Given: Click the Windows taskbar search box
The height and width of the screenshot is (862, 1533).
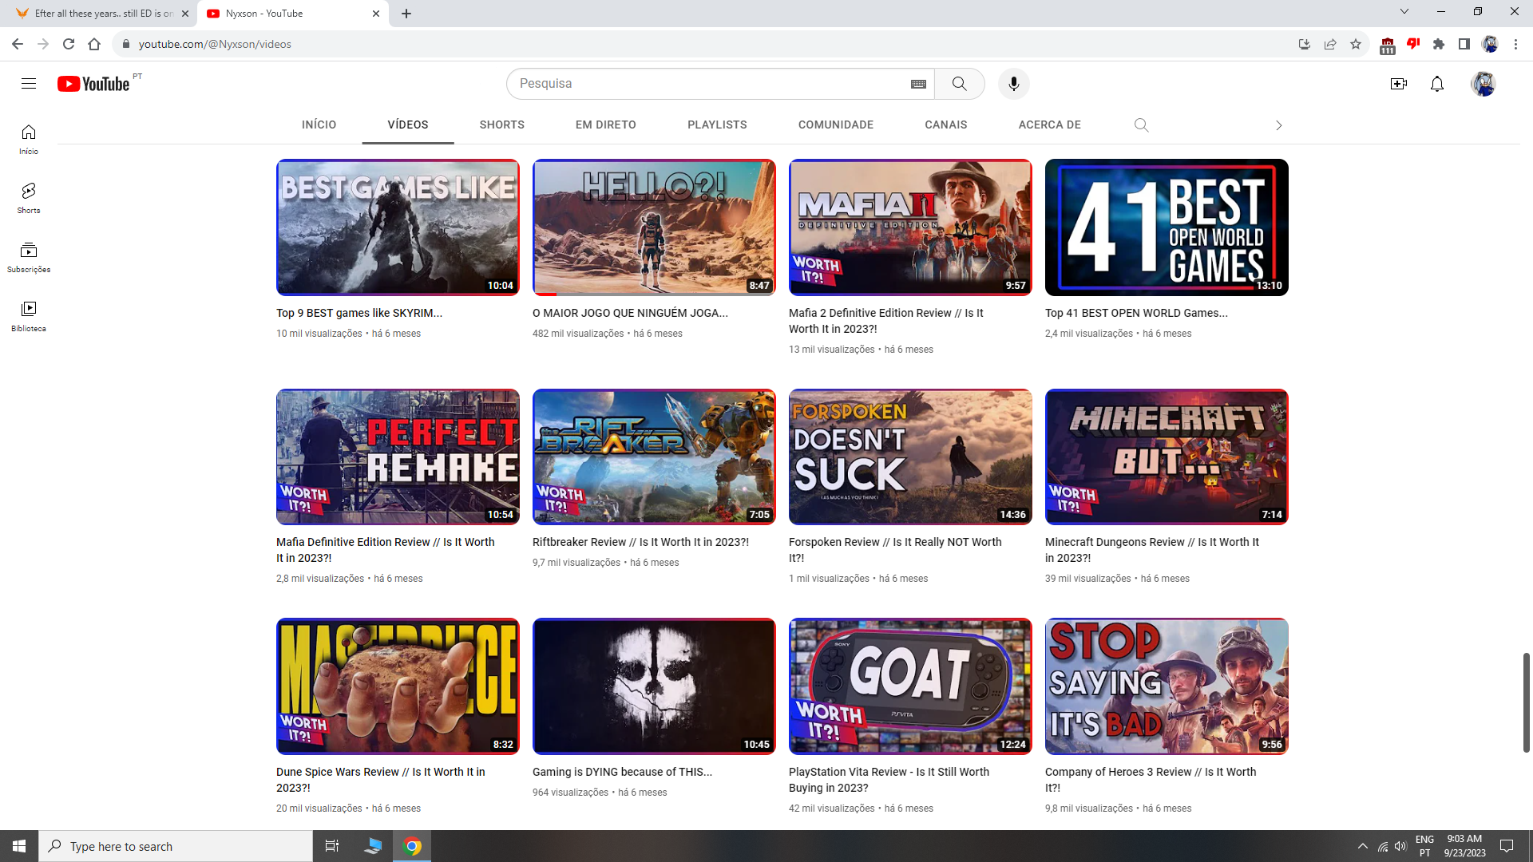Looking at the screenshot, I should tap(176, 846).
